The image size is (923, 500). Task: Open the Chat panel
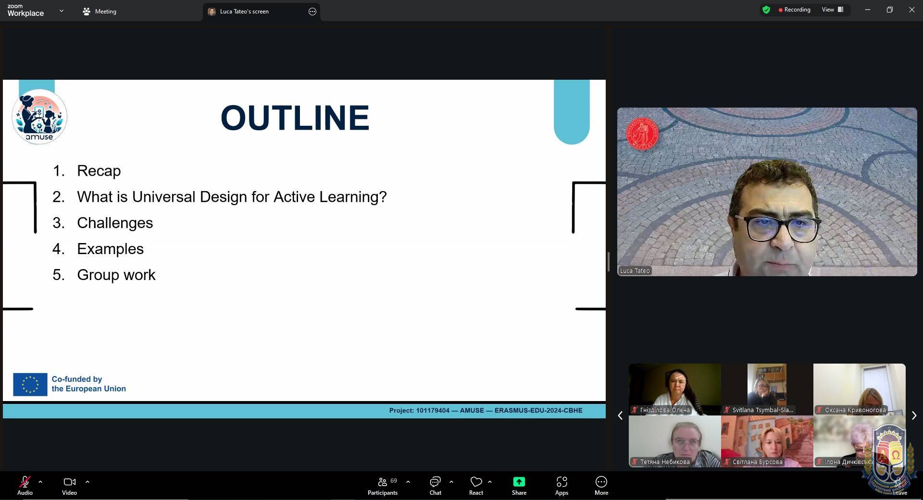point(435,485)
